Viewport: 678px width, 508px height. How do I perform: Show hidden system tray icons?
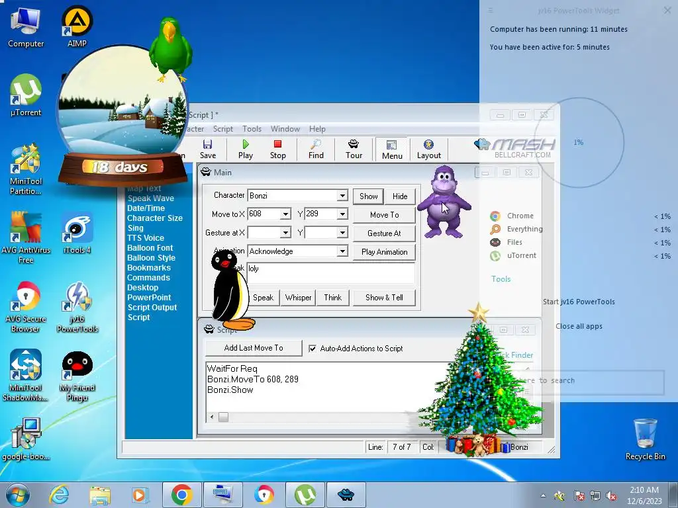(x=543, y=495)
